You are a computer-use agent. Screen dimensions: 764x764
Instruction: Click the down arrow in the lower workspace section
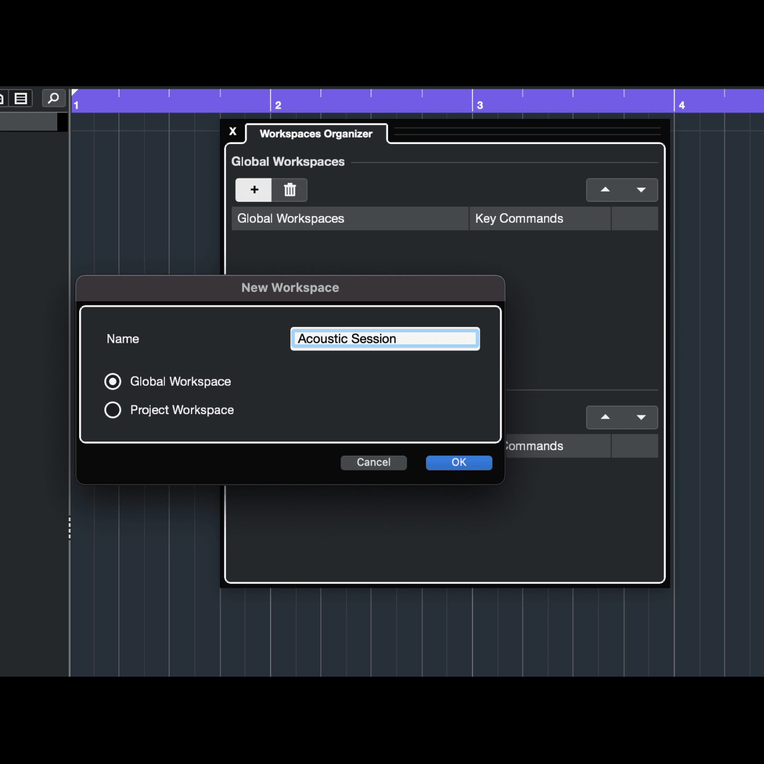click(641, 417)
